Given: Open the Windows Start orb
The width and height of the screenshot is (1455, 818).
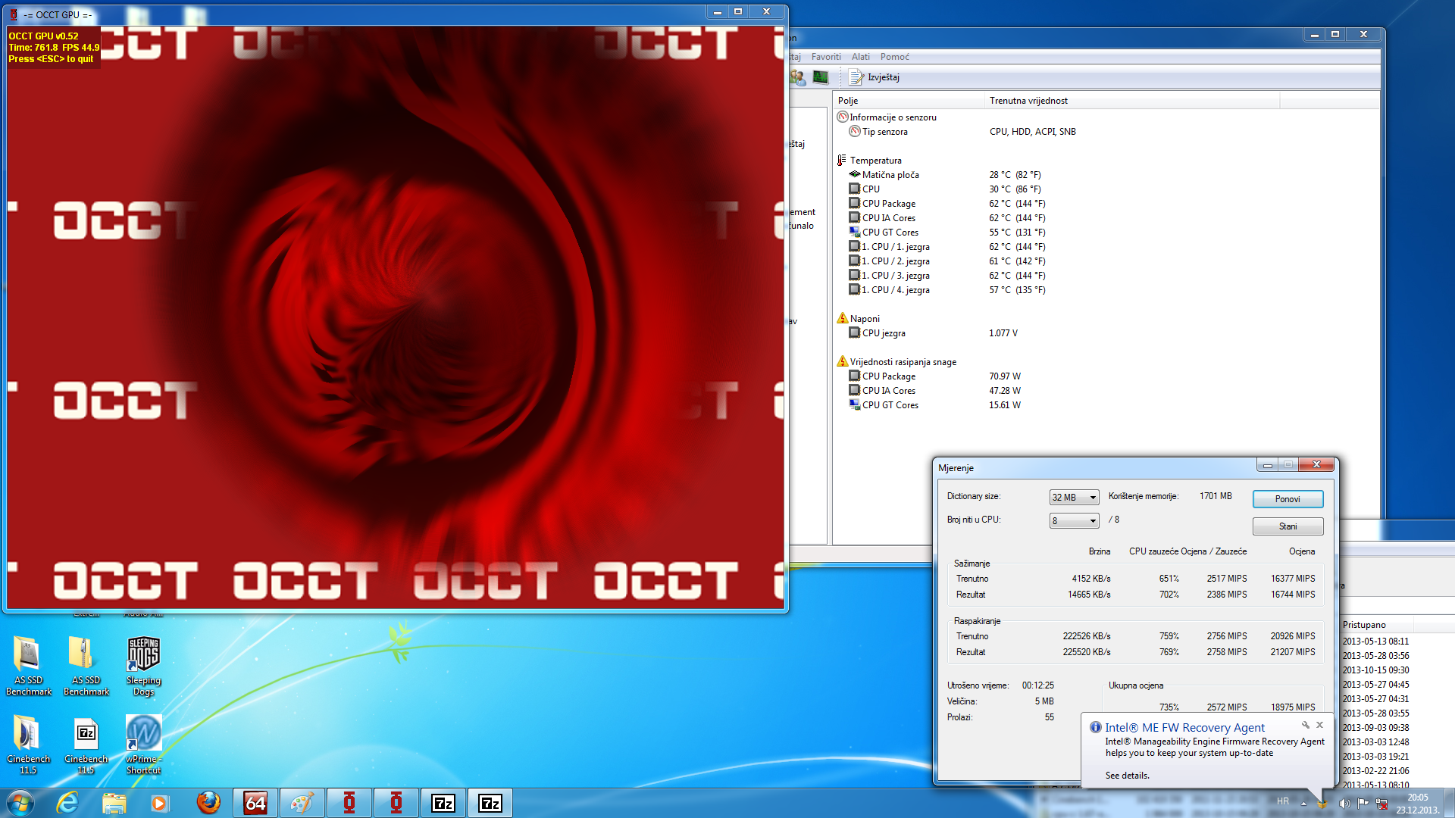Looking at the screenshot, I should (x=20, y=803).
